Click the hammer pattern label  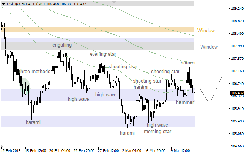pyautogui.click(x=185, y=102)
